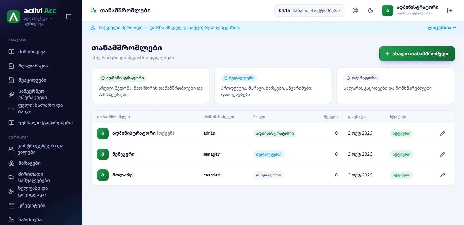The height and width of the screenshot is (225, 464).
Task: Click the სტატუსი column header
Action: coord(399,117)
